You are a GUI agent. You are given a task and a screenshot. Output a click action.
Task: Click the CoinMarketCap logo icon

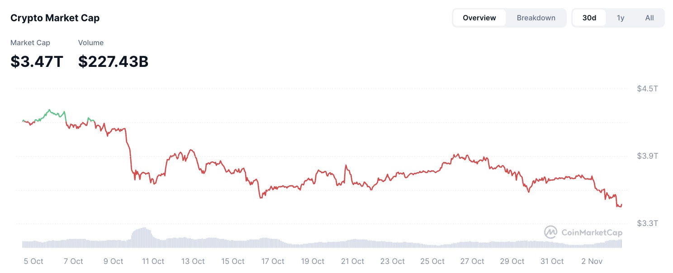(x=550, y=232)
